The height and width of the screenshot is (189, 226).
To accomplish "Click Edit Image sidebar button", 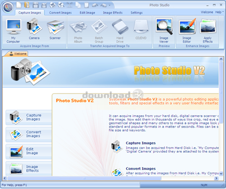I will (x=28, y=151).
